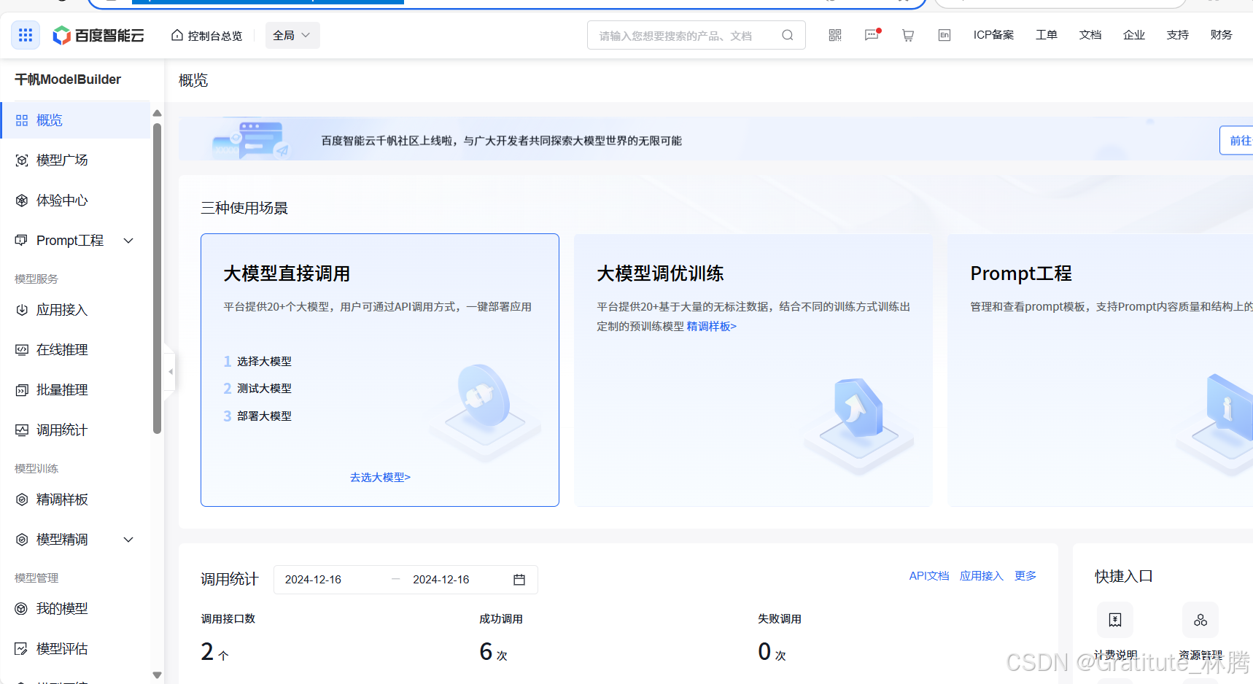Screen dimensions: 1253x684
Task: Open 体验中心 in the sidebar
Action: point(76,201)
